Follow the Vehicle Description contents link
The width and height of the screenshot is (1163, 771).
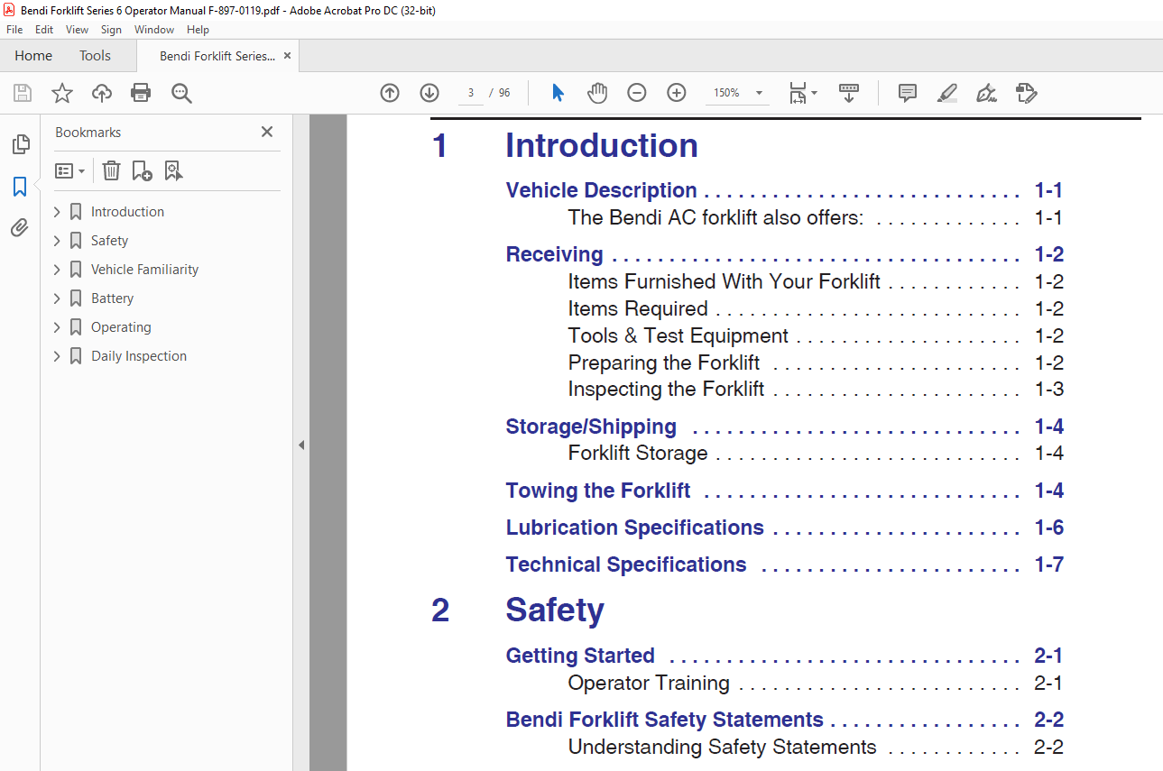[x=601, y=190]
